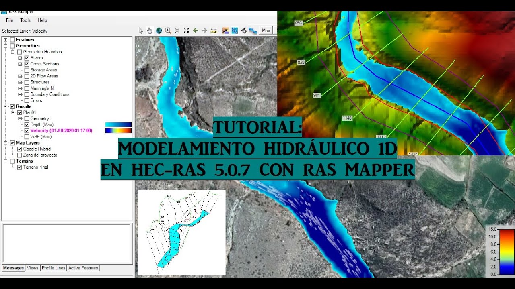Click the Velocity rainbow color ramp
The height and width of the screenshot is (289, 515).
[118, 130]
